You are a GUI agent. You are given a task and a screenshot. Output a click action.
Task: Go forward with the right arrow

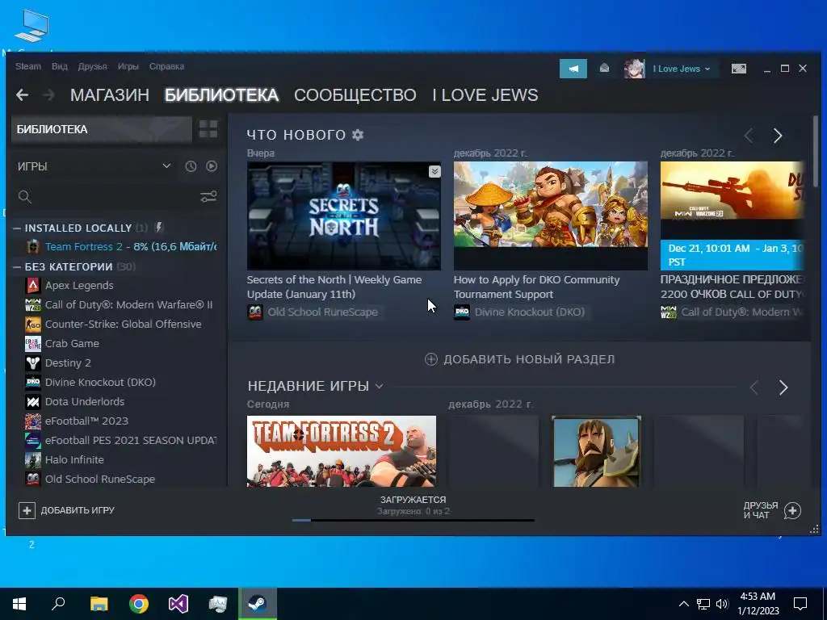click(x=48, y=95)
